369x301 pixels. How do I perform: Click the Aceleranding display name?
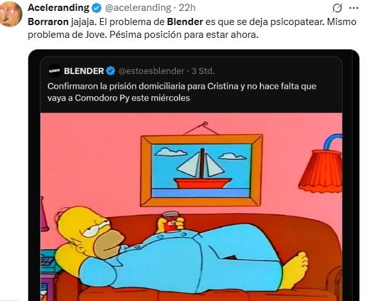click(58, 8)
